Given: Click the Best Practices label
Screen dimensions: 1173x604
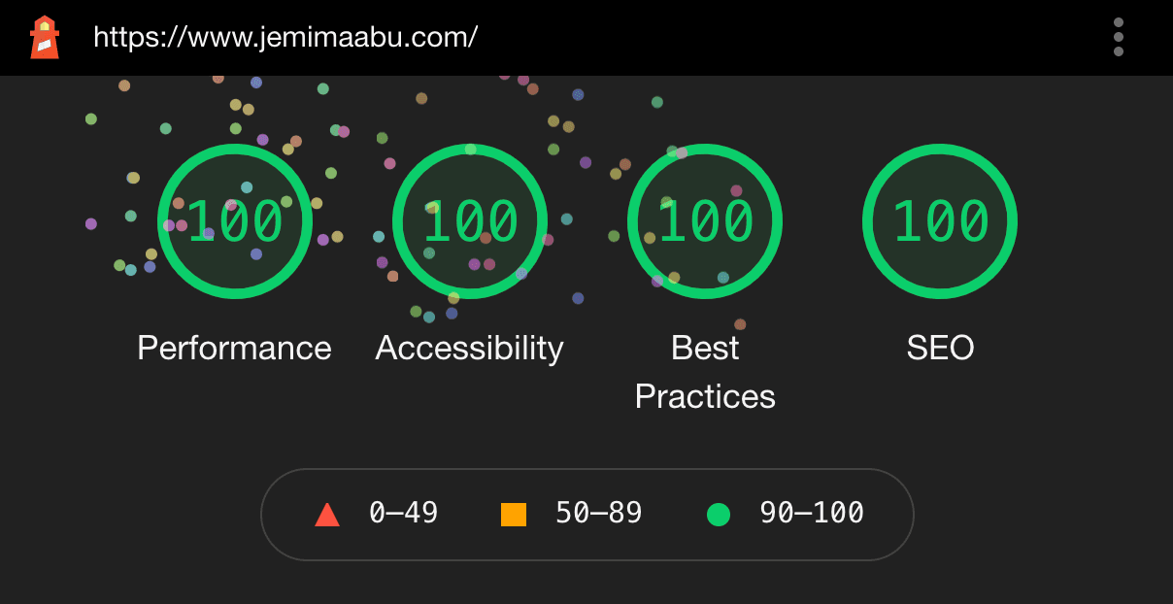Looking at the screenshot, I should tap(705, 371).
